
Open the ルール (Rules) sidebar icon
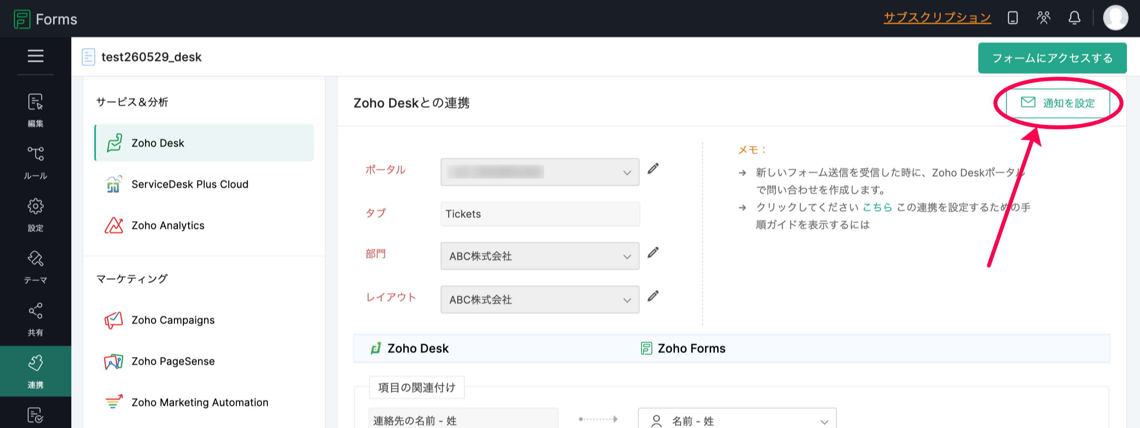35,162
